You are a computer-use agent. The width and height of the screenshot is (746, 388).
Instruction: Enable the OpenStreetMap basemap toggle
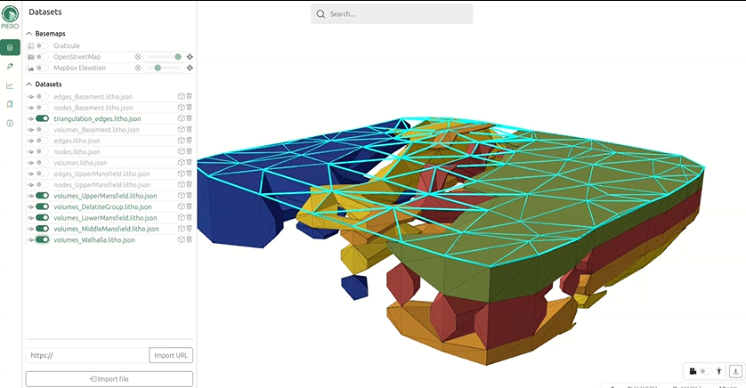pos(43,57)
